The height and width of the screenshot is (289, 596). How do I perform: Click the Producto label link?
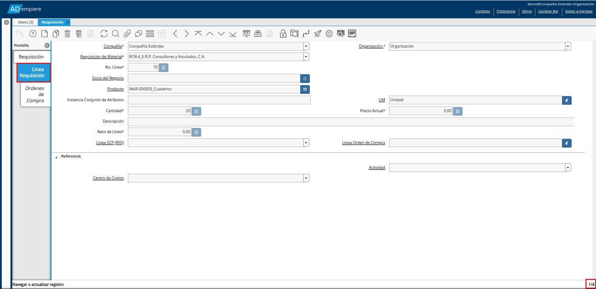pos(116,89)
